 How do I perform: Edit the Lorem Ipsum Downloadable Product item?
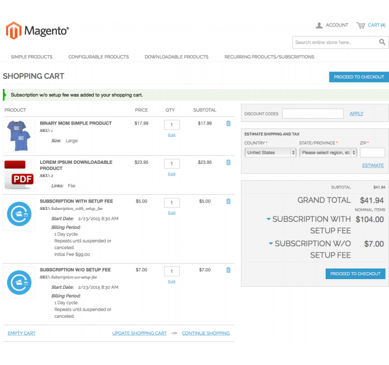coord(172,174)
